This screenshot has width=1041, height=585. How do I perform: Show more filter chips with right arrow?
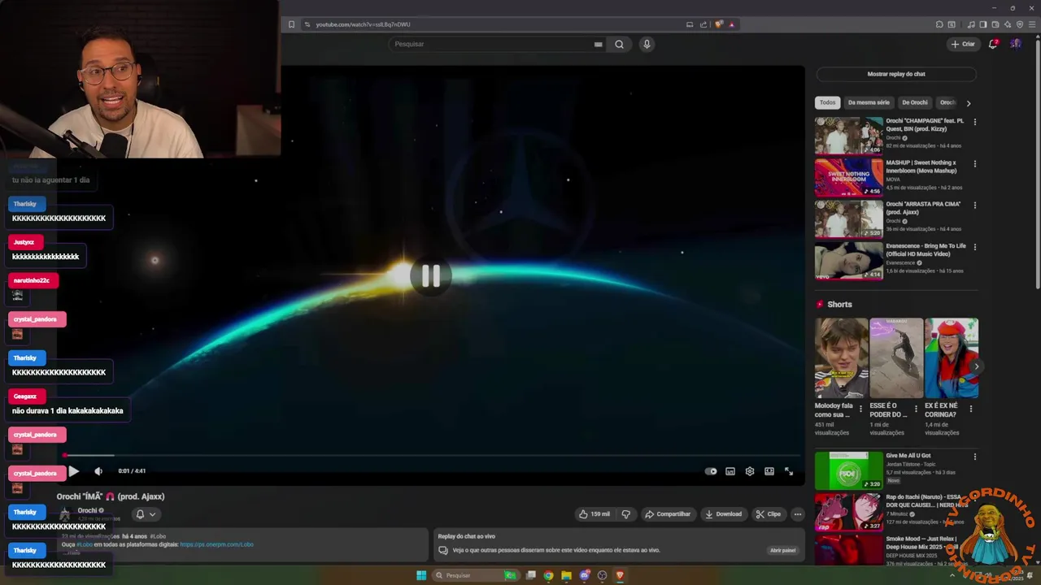tap(968, 103)
